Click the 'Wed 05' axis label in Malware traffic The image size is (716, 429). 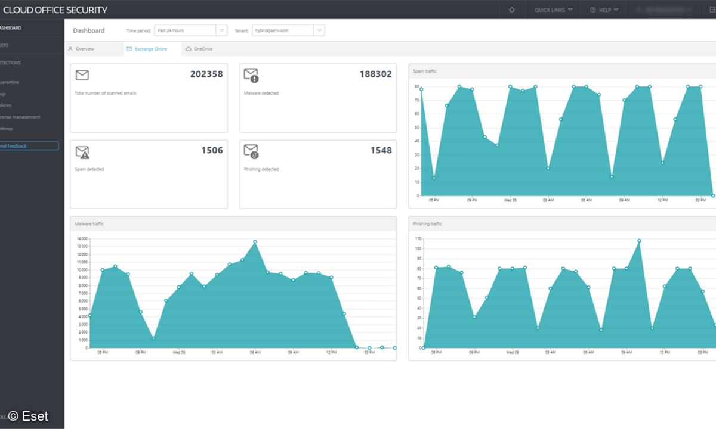(179, 352)
